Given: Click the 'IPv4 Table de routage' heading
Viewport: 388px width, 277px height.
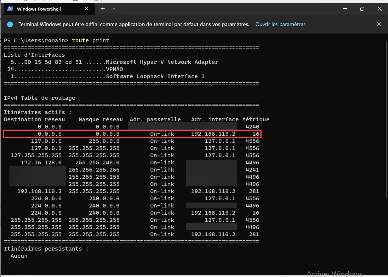Looking at the screenshot, I should pyautogui.click(x=39, y=98).
